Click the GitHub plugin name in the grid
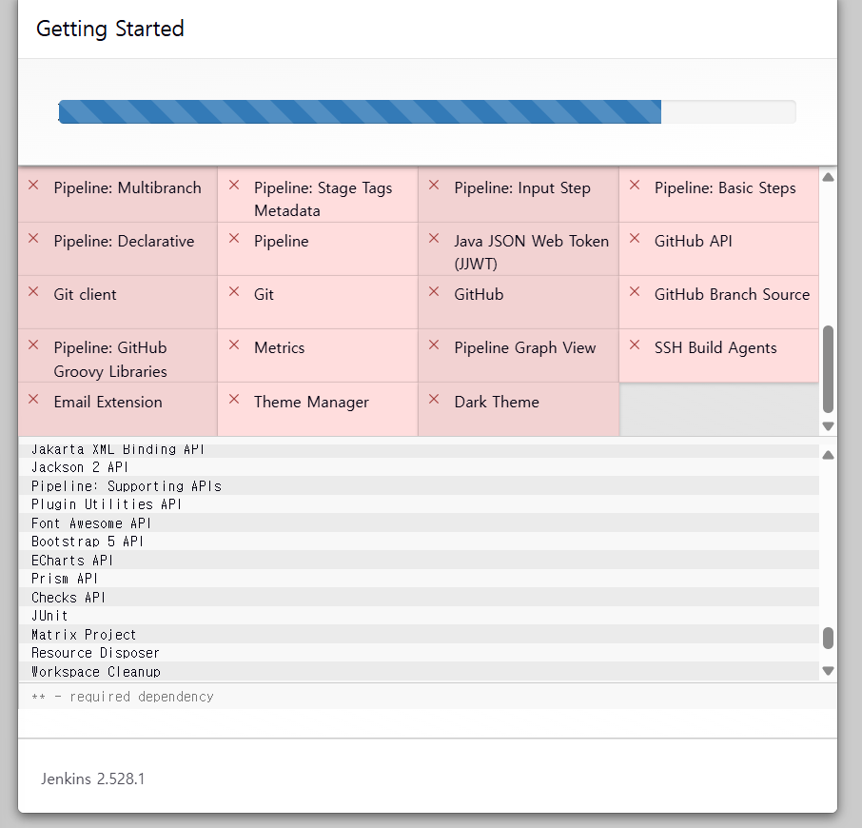The image size is (862, 828). point(479,294)
